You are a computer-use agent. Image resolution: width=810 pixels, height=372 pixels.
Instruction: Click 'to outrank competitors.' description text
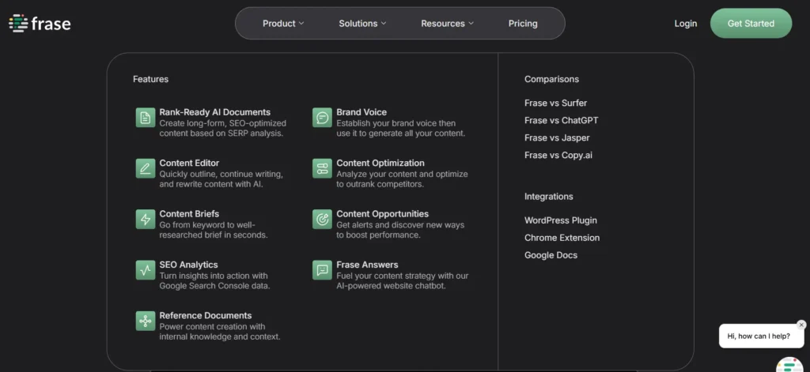point(380,184)
